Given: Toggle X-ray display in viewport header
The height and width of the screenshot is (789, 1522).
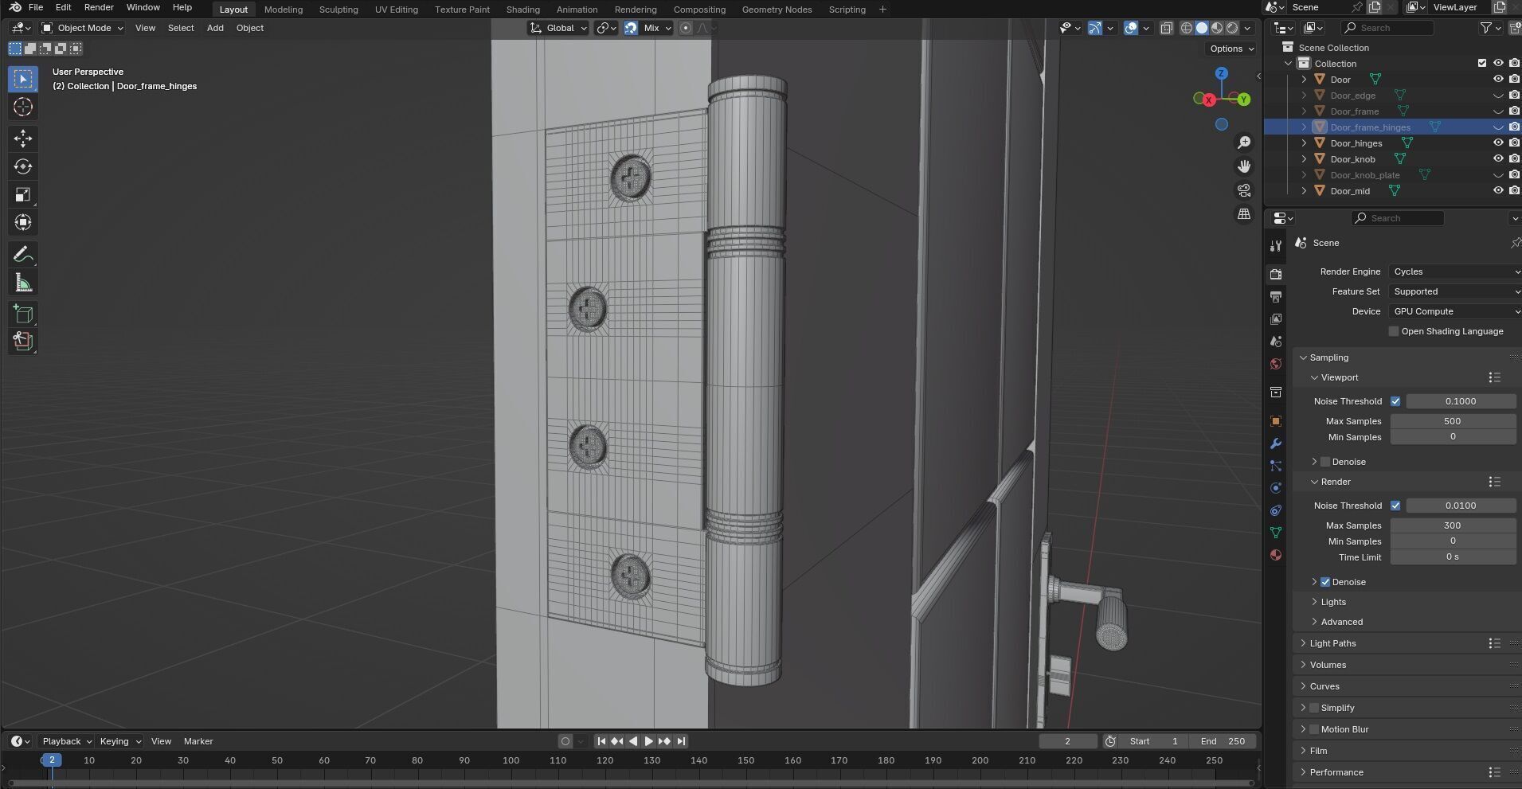Looking at the screenshot, I should pos(1166,28).
